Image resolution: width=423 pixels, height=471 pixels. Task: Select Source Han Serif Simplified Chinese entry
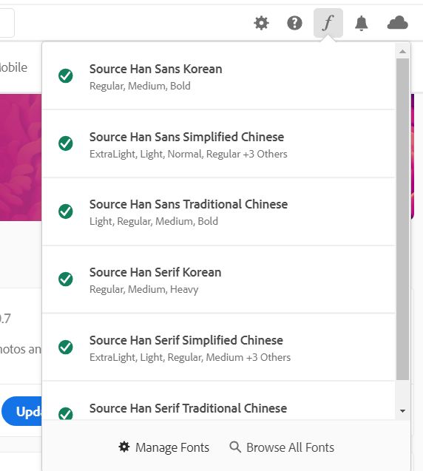[x=219, y=348]
